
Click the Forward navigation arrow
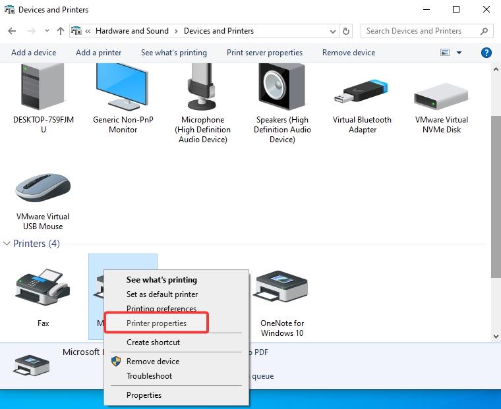tap(32, 31)
